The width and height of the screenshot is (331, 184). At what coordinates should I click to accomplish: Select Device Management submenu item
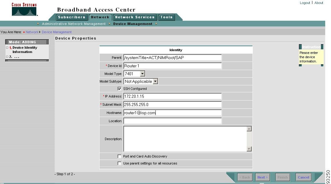coord(133,24)
